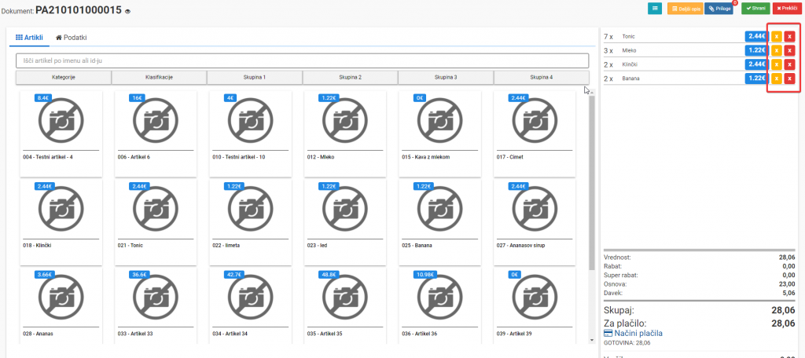
Task: Switch to the Artikli tab
Action: coord(29,38)
